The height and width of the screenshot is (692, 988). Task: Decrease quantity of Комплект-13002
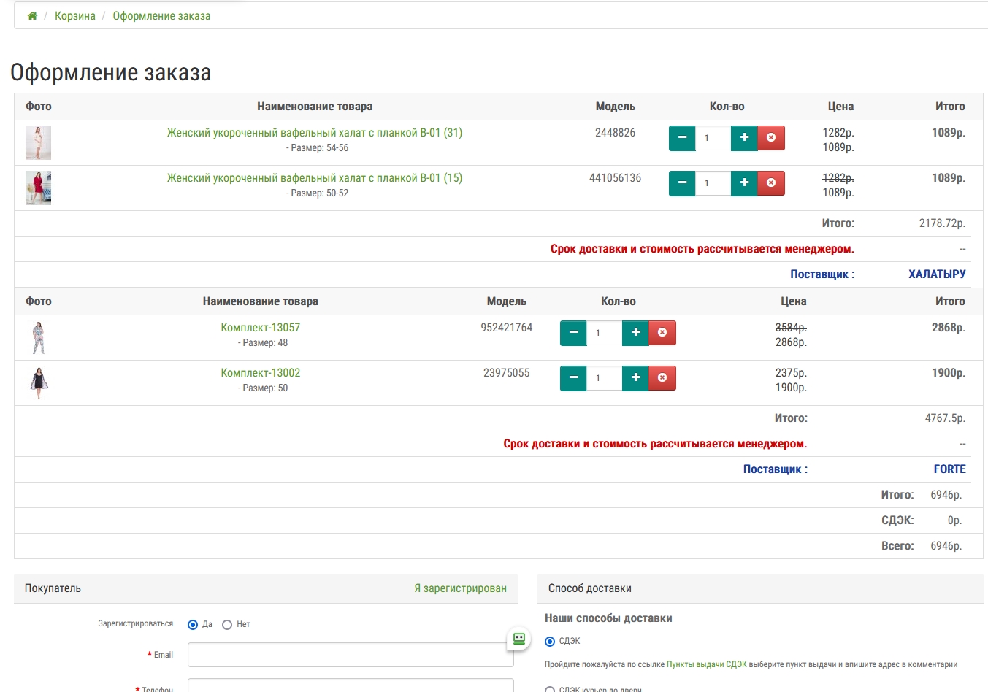(573, 378)
